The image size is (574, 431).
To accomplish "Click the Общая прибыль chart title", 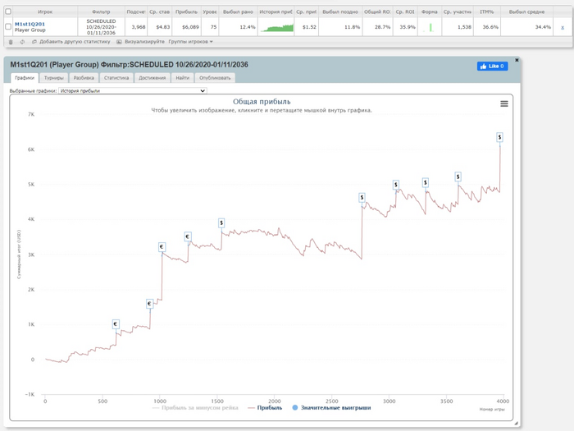I will [262, 102].
